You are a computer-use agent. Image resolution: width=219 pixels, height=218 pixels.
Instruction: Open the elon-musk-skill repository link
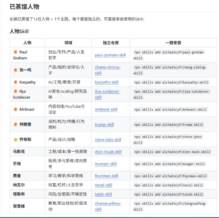[x=108, y=152]
